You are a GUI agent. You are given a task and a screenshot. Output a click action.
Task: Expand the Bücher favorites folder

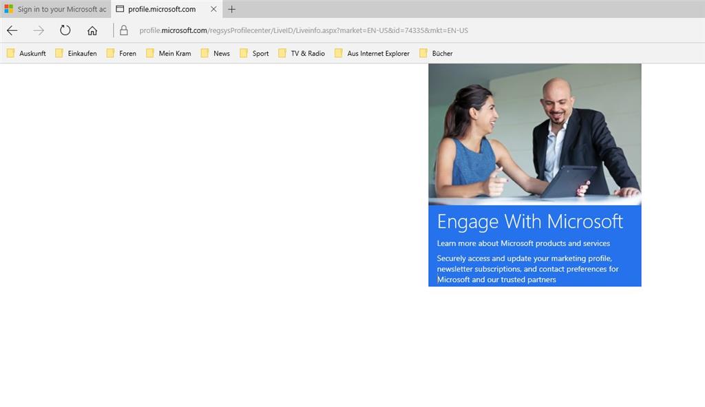436,54
